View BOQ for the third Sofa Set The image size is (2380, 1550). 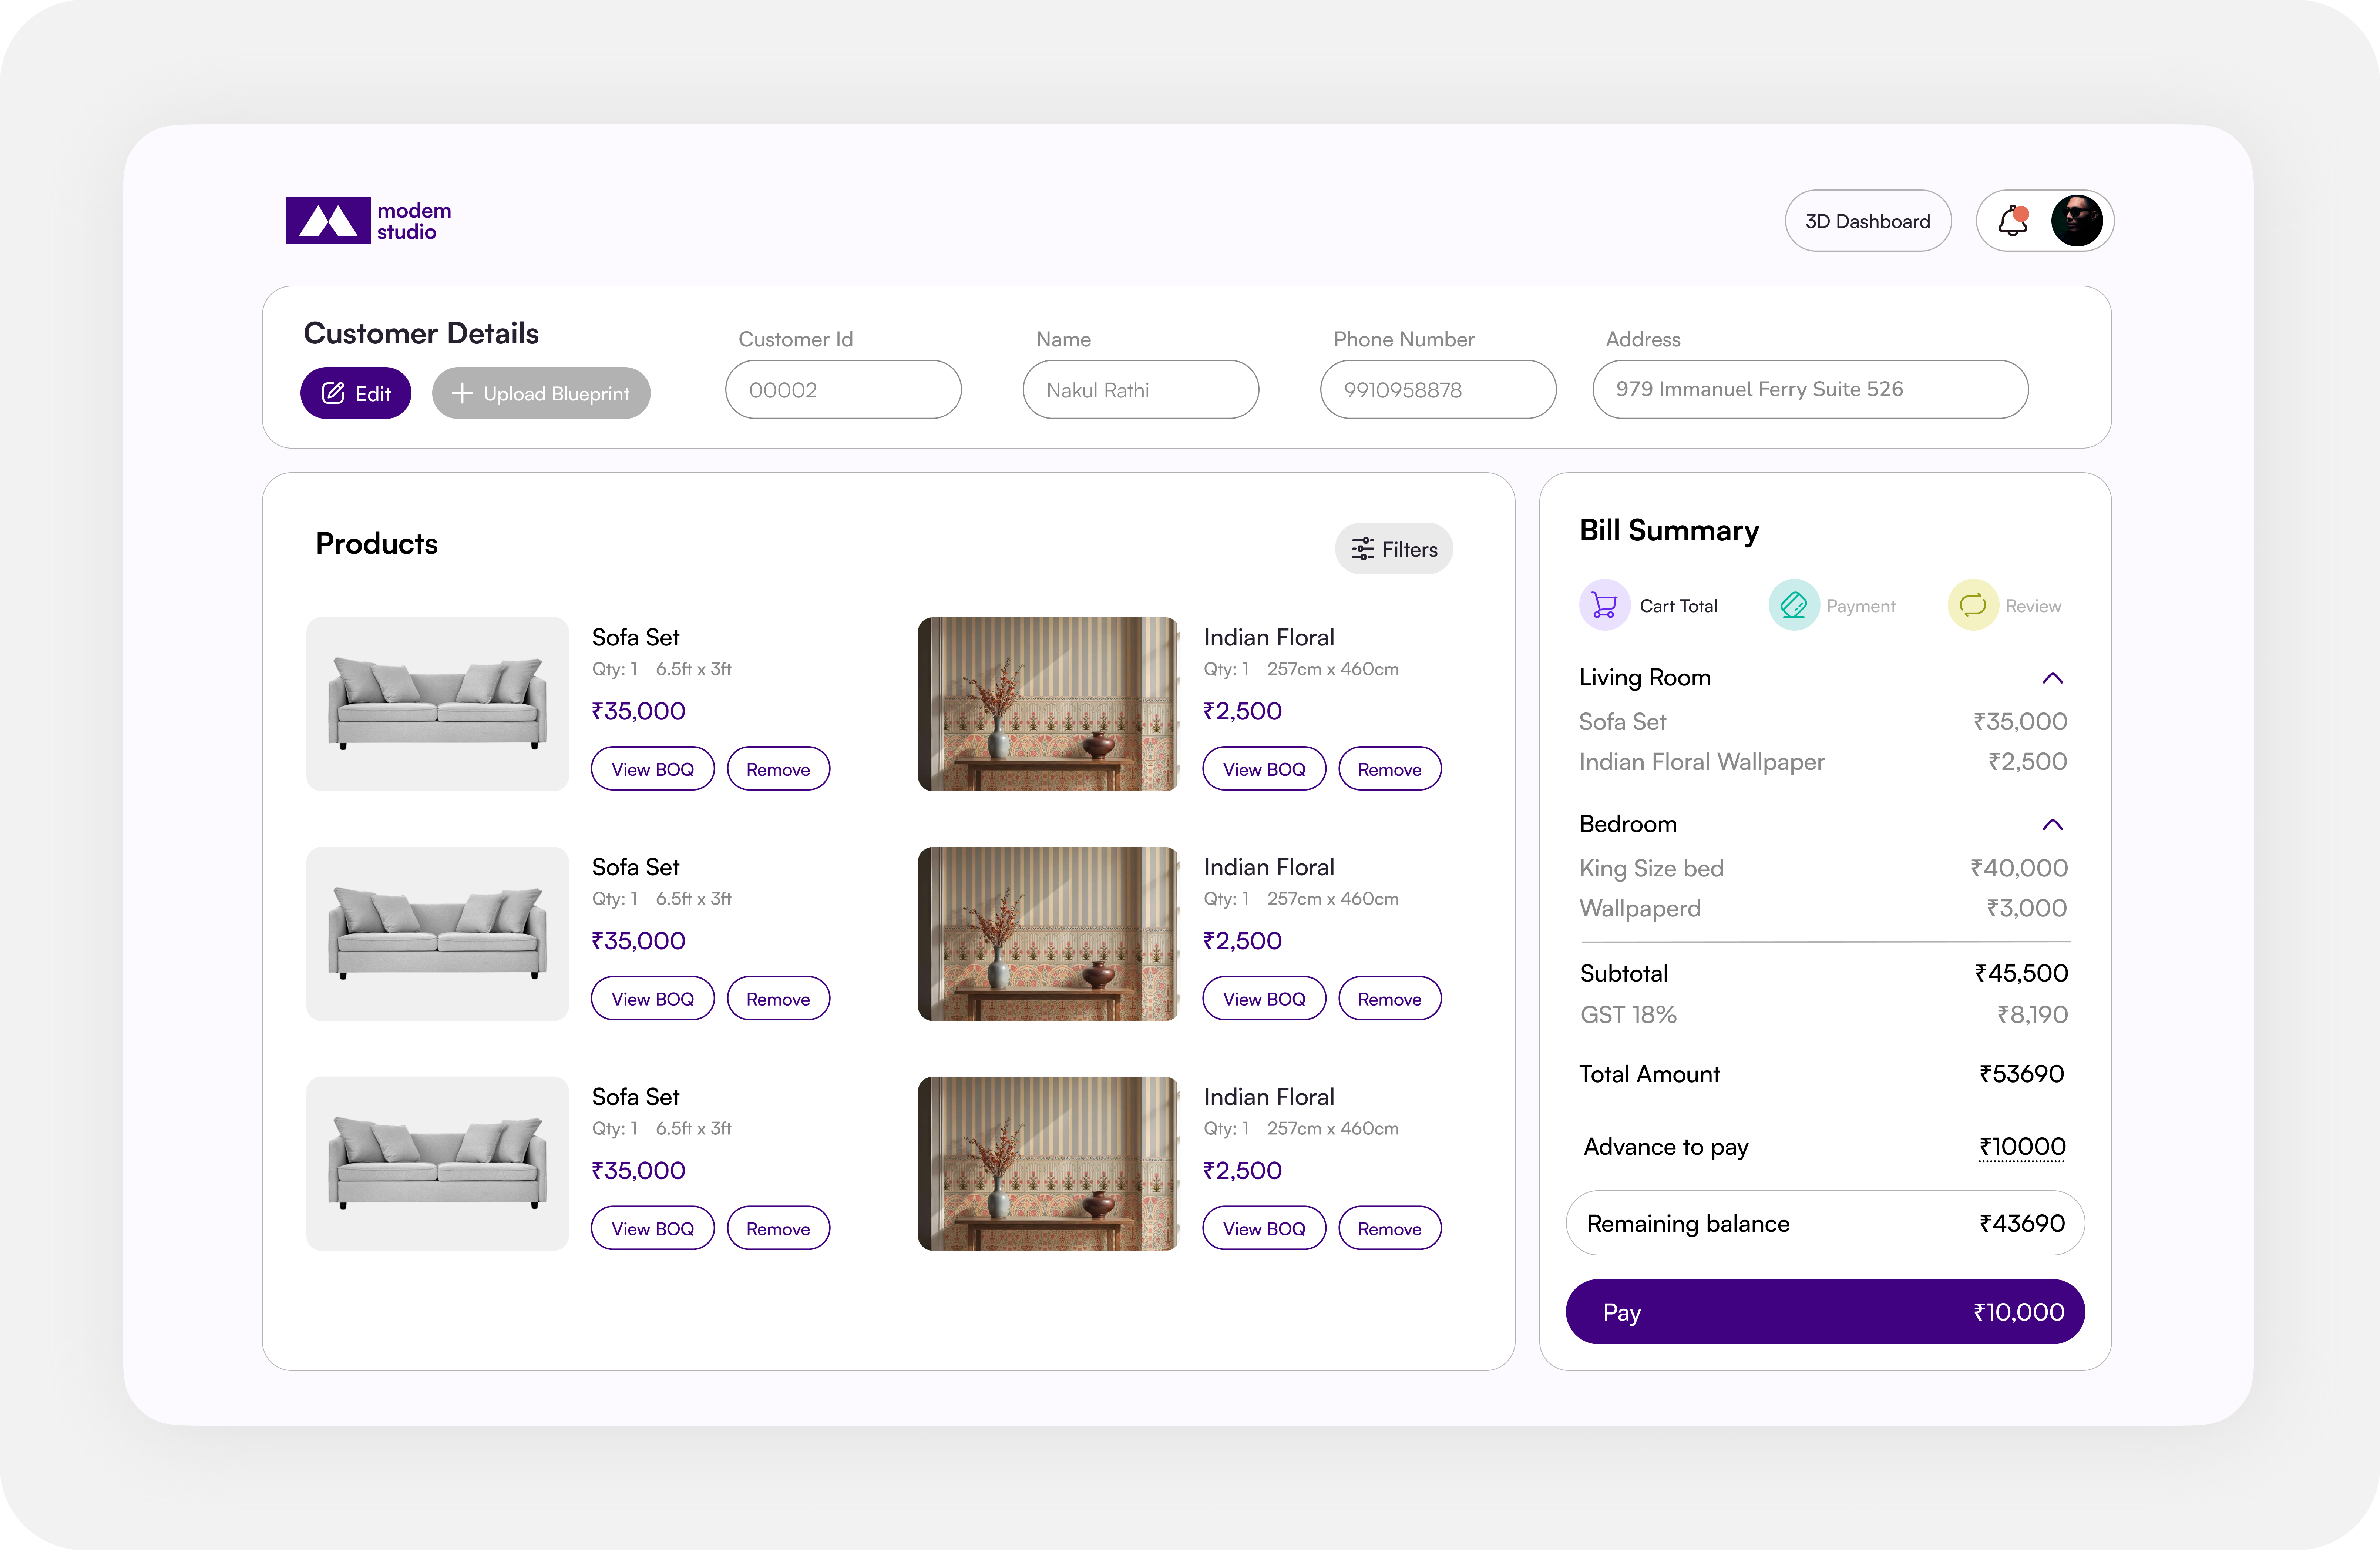(x=653, y=1228)
